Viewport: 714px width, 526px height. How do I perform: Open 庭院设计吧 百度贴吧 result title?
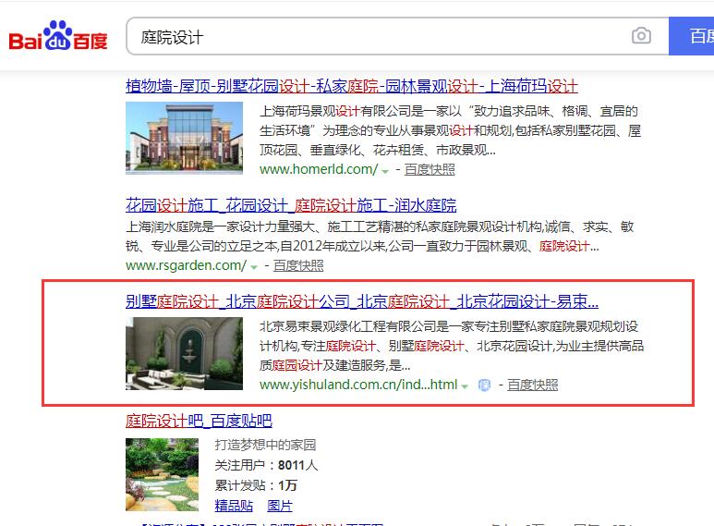click(199, 421)
